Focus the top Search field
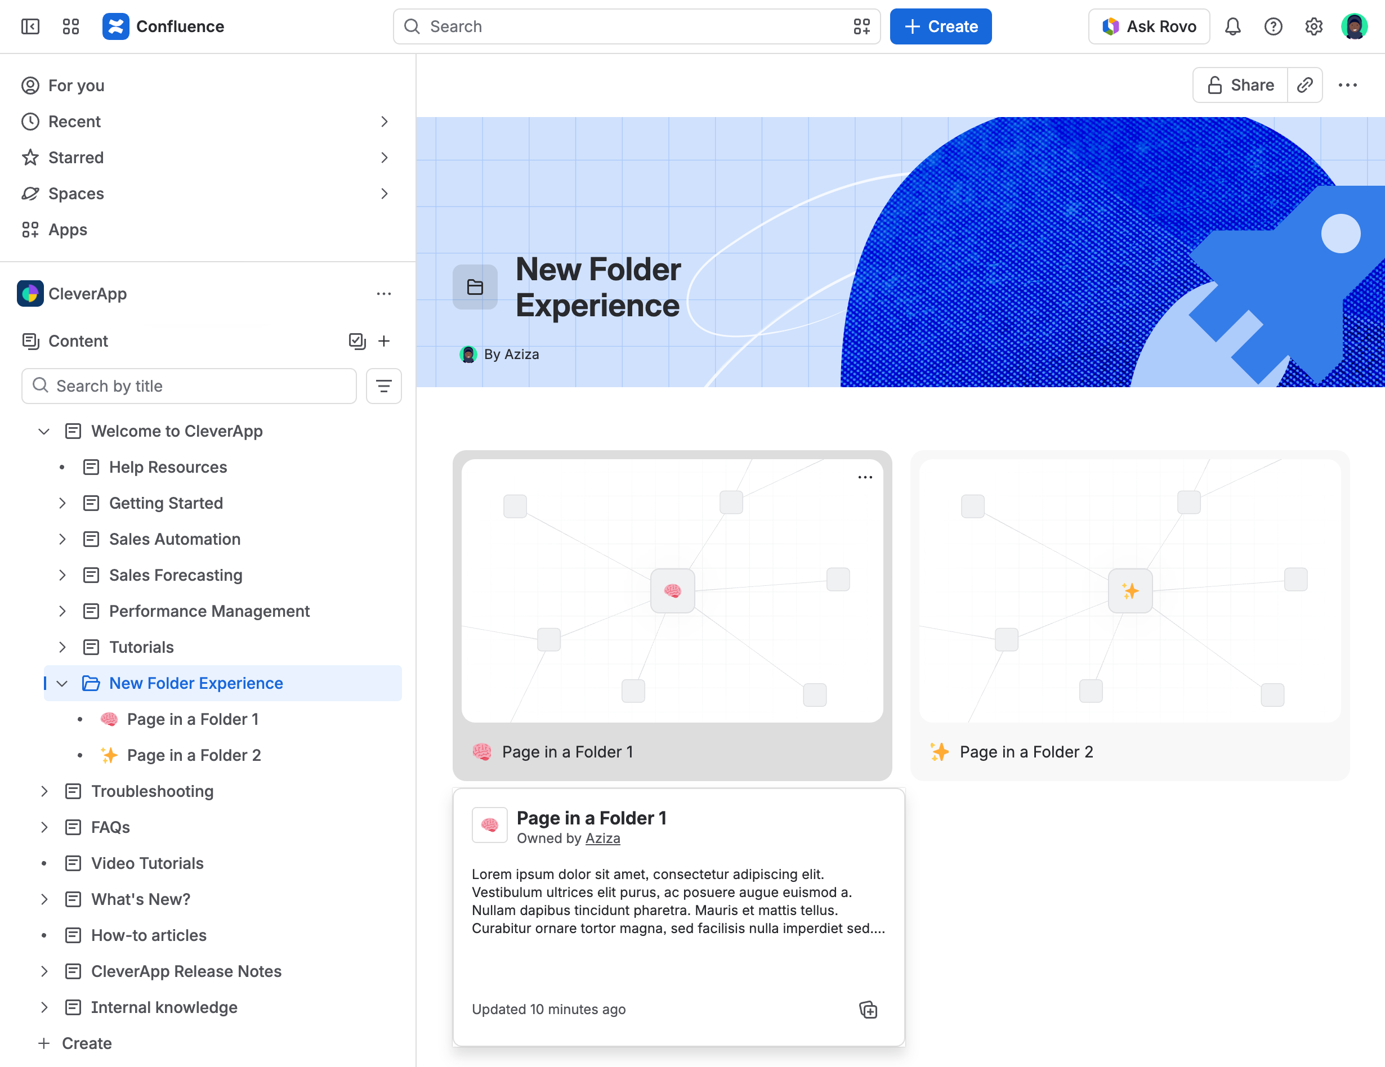1385x1067 pixels. pyautogui.click(x=637, y=26)
